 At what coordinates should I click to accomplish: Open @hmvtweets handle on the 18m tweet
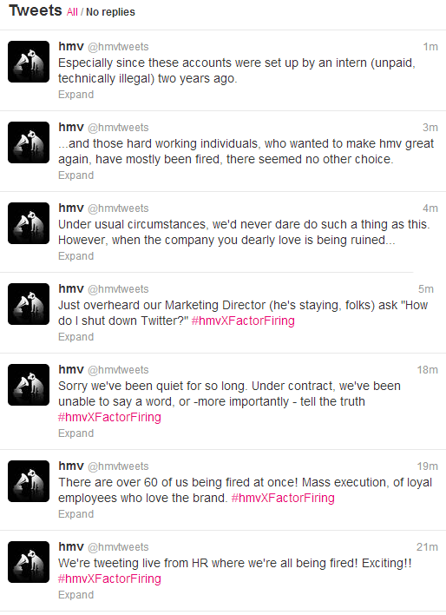pyautogui.click(x=118, y=370)
